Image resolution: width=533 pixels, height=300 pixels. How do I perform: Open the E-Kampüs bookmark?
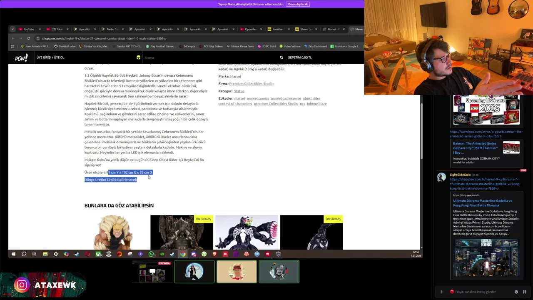[x=187, y=46]
